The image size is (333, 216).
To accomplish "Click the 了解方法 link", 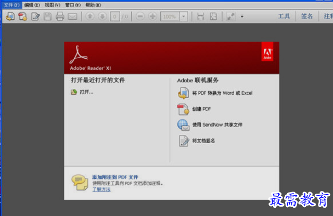I will click(x=101, y=189).
